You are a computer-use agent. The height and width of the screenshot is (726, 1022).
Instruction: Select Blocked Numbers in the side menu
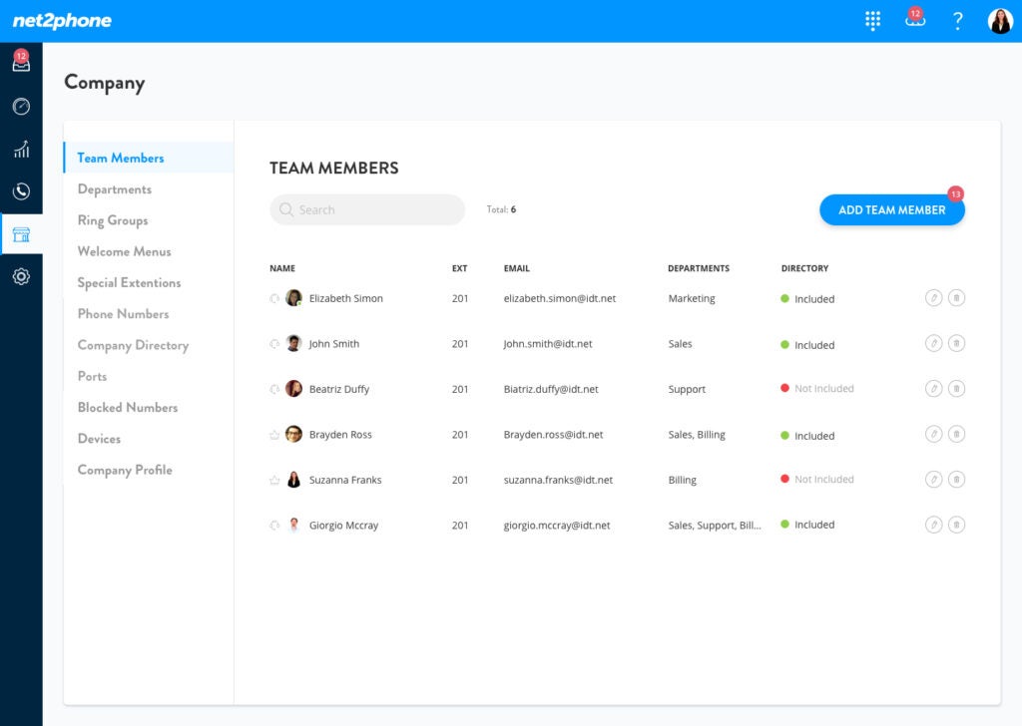pyautogui.click(x=128, y=407)
